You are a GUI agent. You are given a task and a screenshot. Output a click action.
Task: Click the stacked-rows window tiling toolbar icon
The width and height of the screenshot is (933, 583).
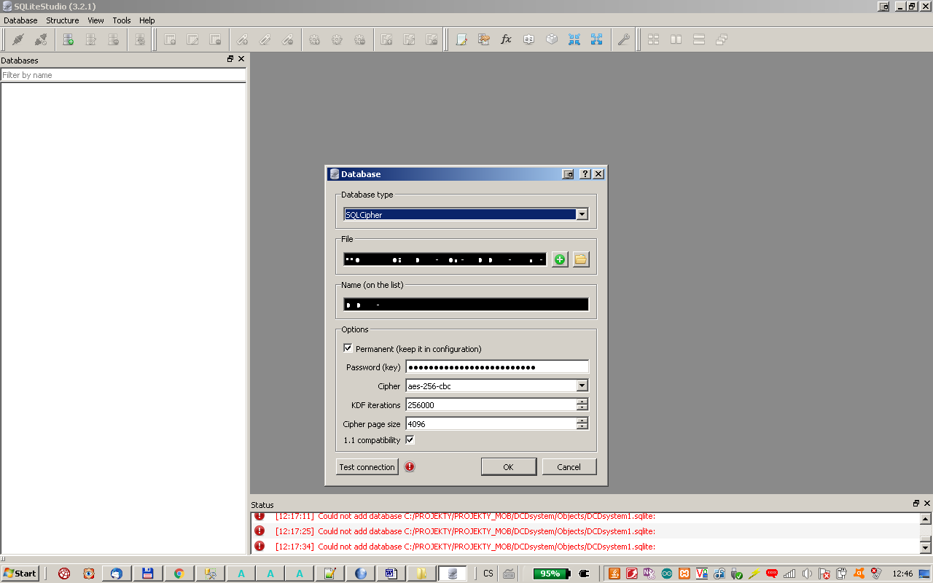(699, 39)
